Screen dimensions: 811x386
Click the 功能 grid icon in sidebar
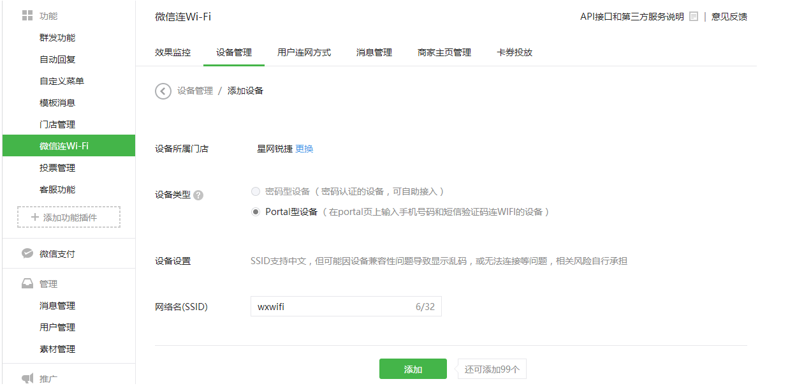click(x=27, y=15)
